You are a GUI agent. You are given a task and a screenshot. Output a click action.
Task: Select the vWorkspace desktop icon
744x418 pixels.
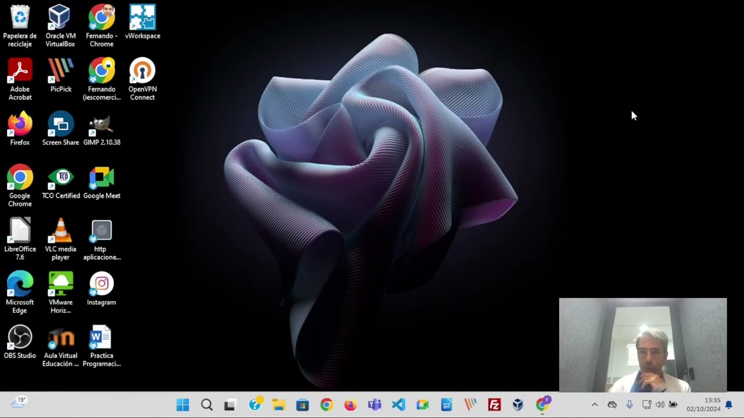point(142,23)
